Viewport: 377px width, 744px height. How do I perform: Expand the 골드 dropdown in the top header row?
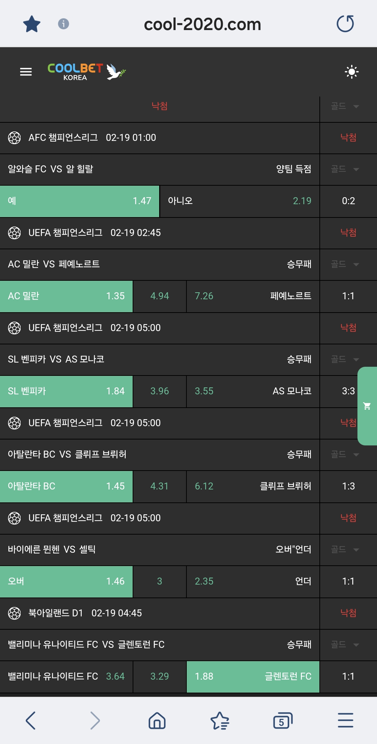pos(345,106)
